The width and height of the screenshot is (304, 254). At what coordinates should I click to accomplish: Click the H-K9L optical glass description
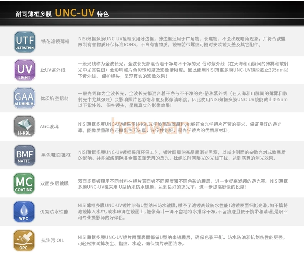pos(180,127)
